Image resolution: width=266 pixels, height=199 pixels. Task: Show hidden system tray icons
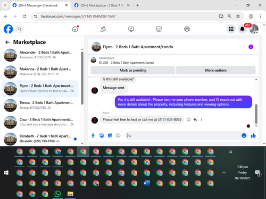tap(224, 172)
